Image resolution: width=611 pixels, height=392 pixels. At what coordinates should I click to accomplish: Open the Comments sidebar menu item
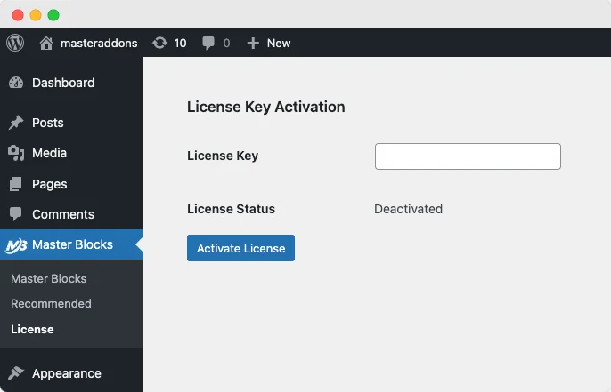63,214
